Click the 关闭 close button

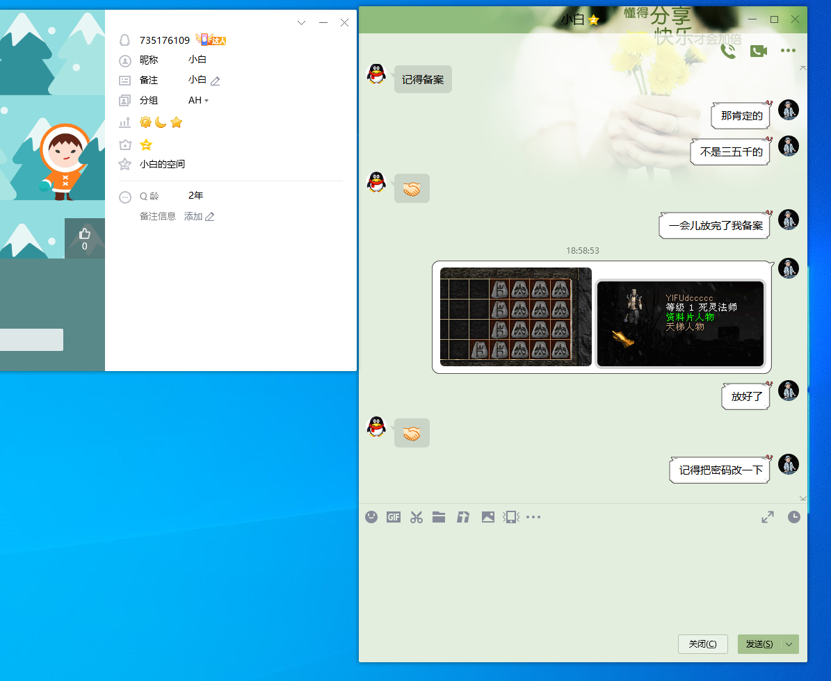click(x=702, y=644)
